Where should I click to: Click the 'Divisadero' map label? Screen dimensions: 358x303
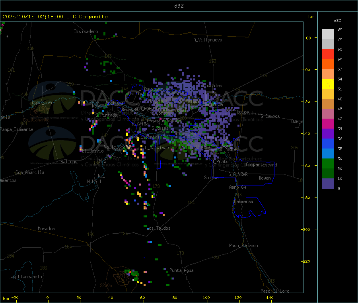pyautogui.click(x=86, y=31)
